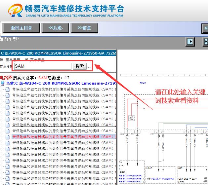Click the U57/ U58 → 02/11 text

pos(188,179)
